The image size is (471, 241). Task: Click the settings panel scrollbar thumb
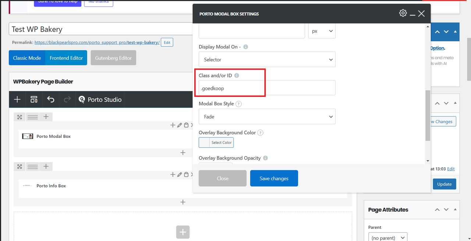tap(428, 116)
